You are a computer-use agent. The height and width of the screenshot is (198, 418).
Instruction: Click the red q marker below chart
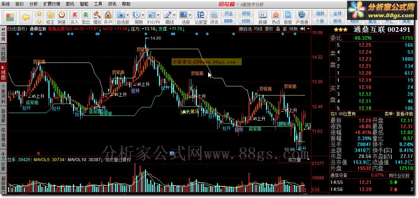(38, 153)
